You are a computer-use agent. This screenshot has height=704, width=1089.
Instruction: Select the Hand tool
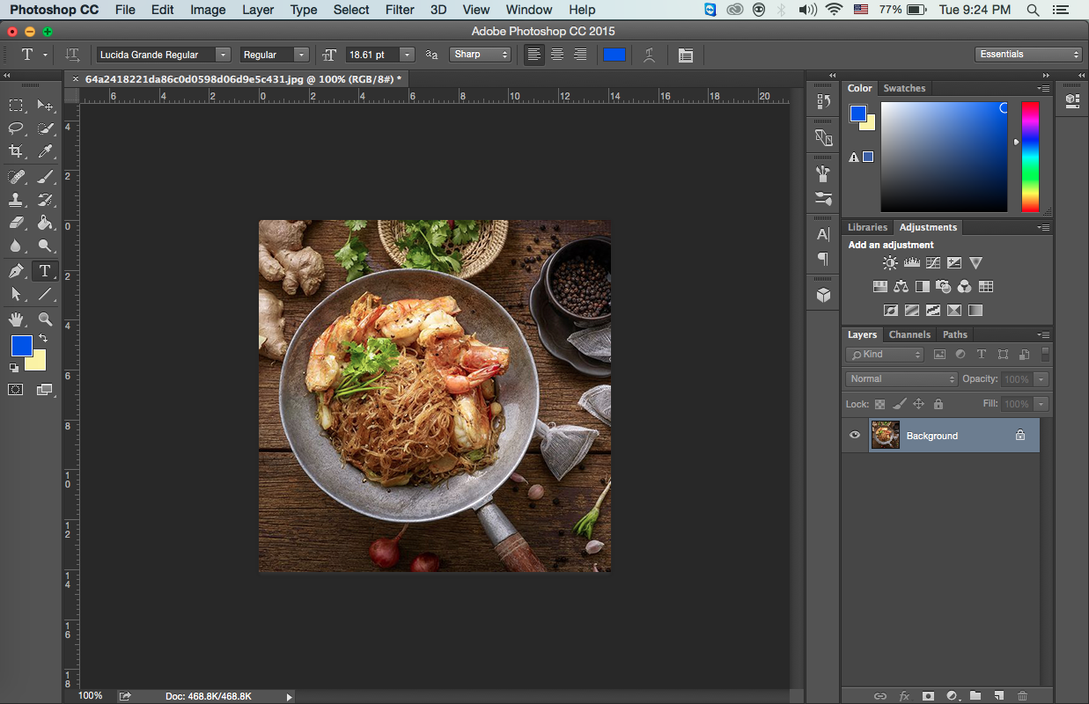pos(16,319)
